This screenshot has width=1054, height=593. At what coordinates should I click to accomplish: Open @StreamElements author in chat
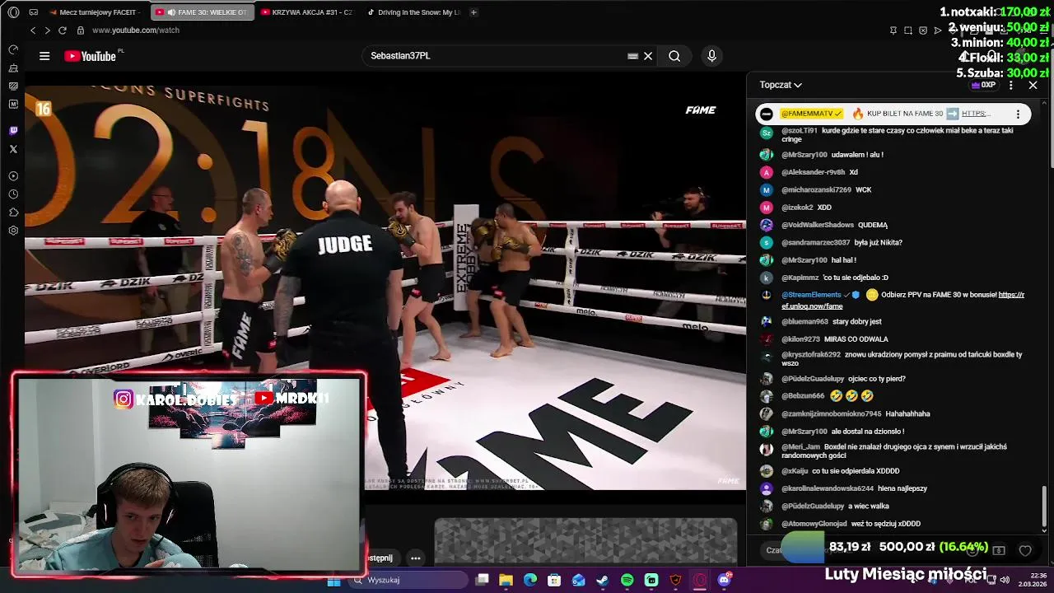click(x=811, y=295)
